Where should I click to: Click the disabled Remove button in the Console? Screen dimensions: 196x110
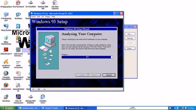pos(130,43)
